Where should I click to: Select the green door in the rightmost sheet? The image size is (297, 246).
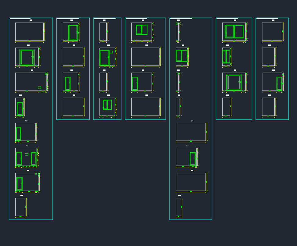point(279,84)
